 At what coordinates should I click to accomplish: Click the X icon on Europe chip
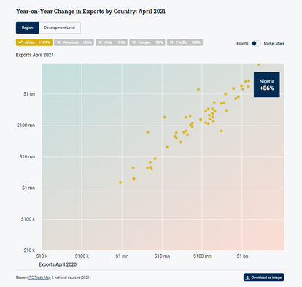[x=133, y=42]
